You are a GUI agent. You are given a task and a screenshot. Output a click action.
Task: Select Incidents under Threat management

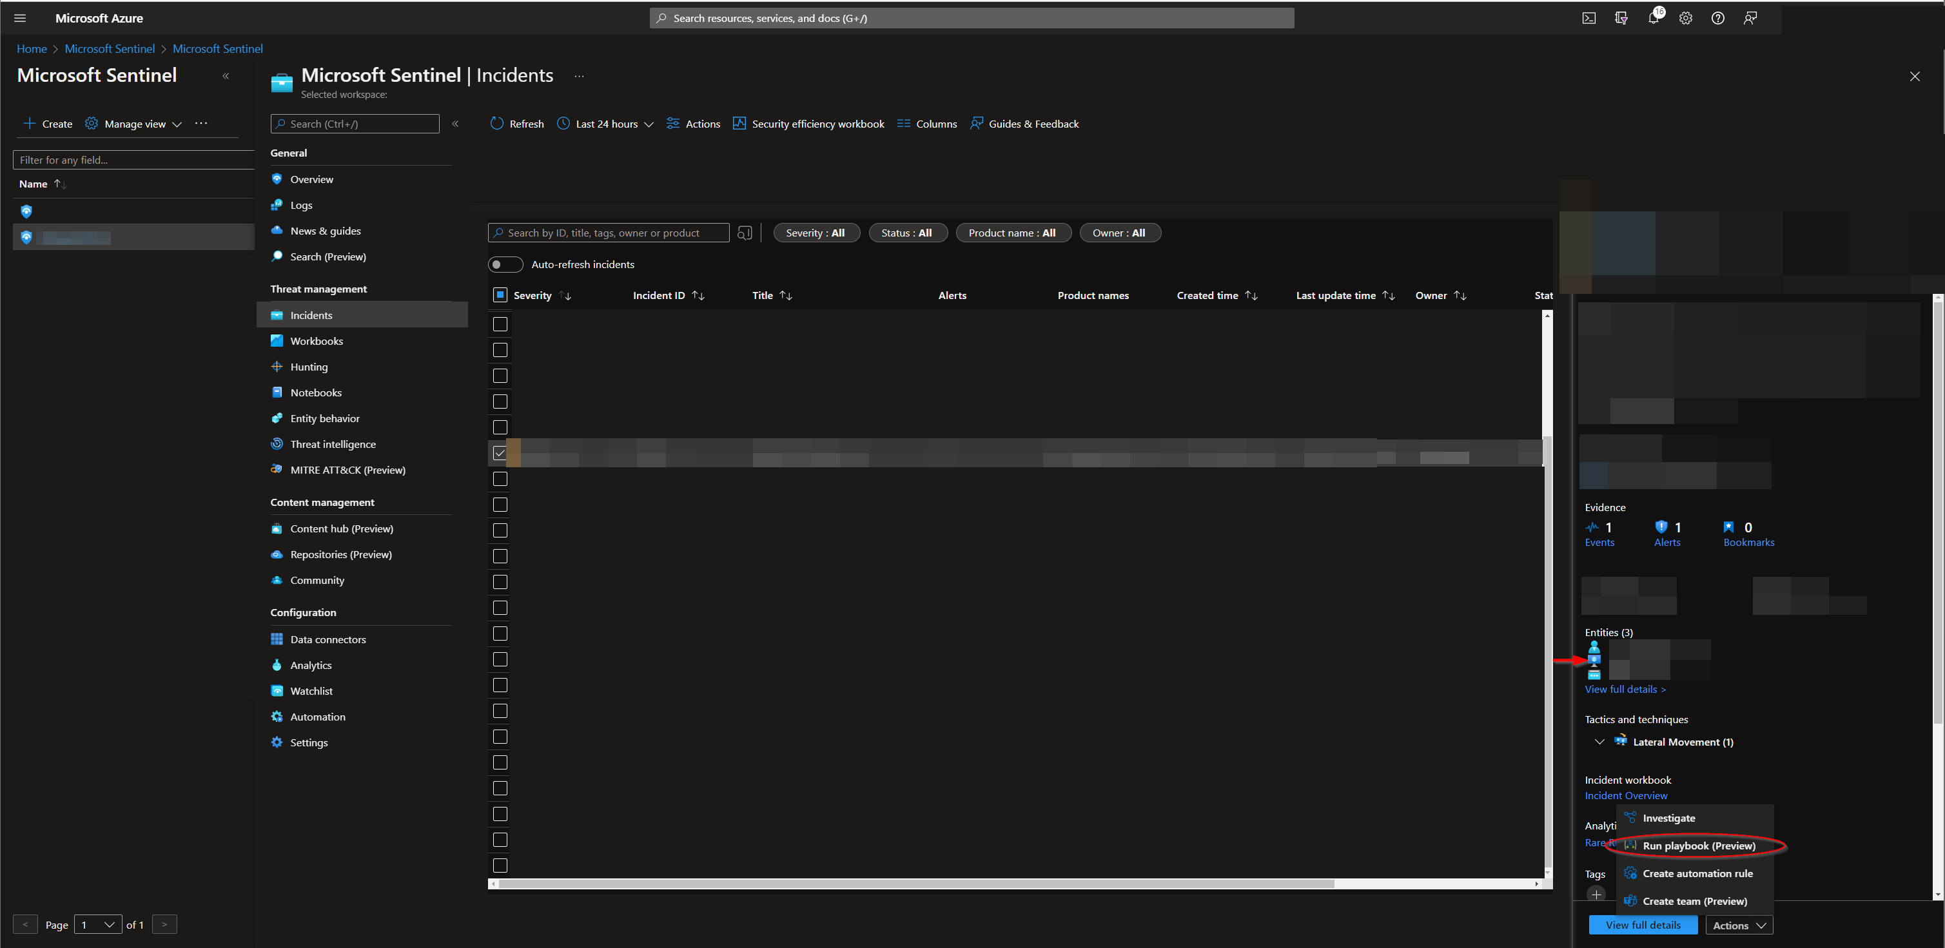click(362, 316)
